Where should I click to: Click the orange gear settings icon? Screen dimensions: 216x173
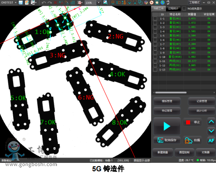click(x=151, y=2)
